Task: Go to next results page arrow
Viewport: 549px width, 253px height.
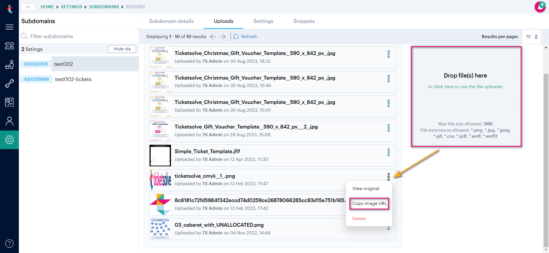Action: pos(222,37)
